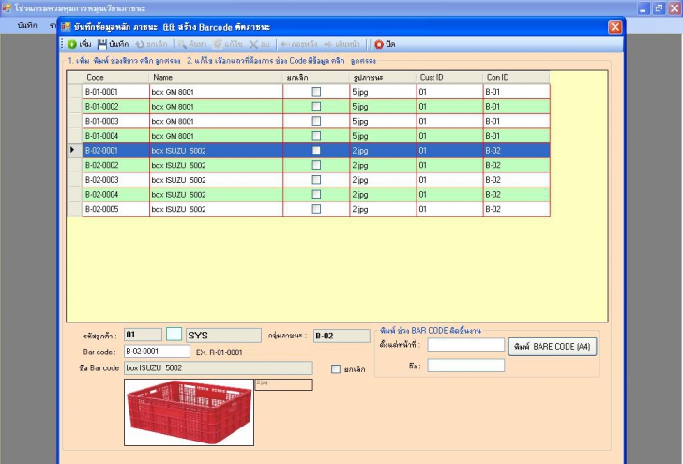Click the Bar code name field
Screen dimensions: 683x464
pyautogui.click(x=219, y=367)
